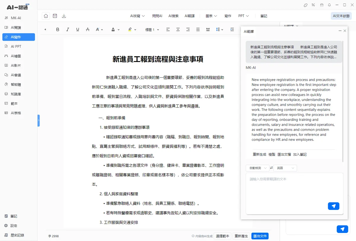Screen dimensions: 356x241
Task: Open AI搜索 in the top menu
Action: pos(174,16)
